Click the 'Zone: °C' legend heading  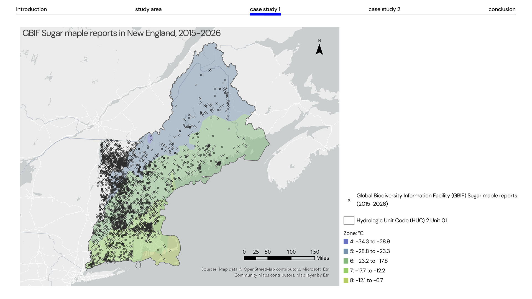pos(353,233)
